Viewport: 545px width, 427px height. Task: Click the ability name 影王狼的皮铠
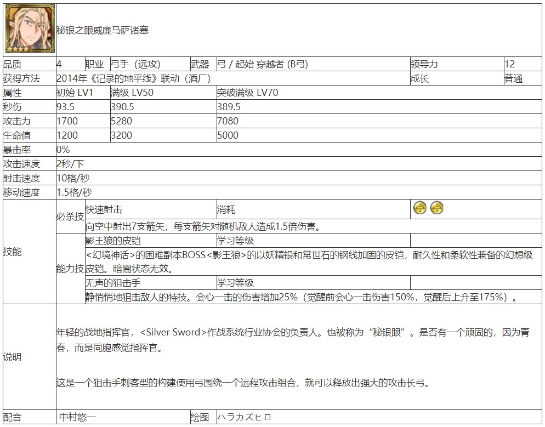[113, 241]
